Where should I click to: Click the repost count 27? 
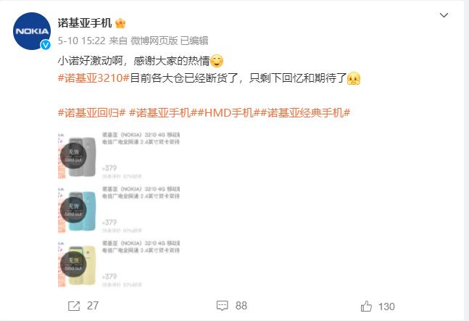93,306
